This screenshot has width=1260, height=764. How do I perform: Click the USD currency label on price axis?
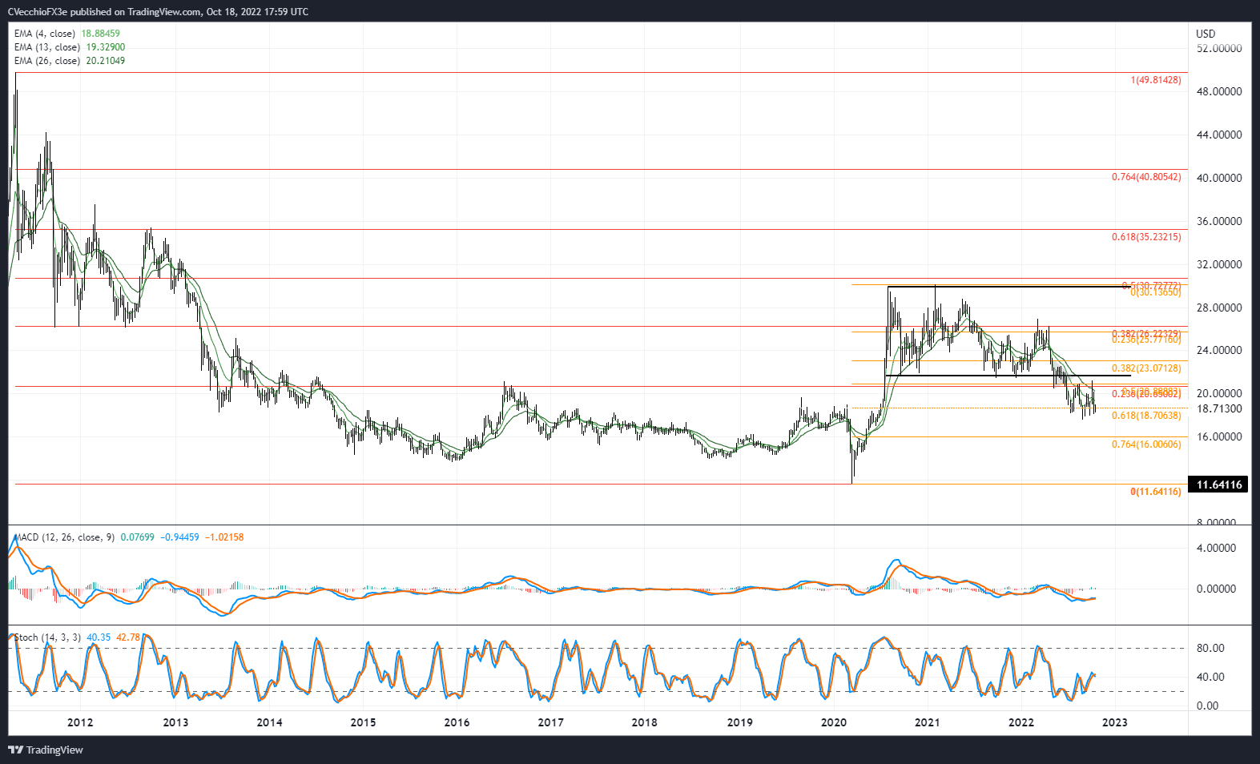1206,34
